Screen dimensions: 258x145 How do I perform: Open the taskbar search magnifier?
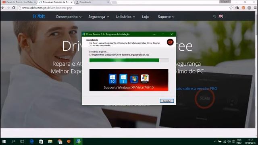[13, 141]
